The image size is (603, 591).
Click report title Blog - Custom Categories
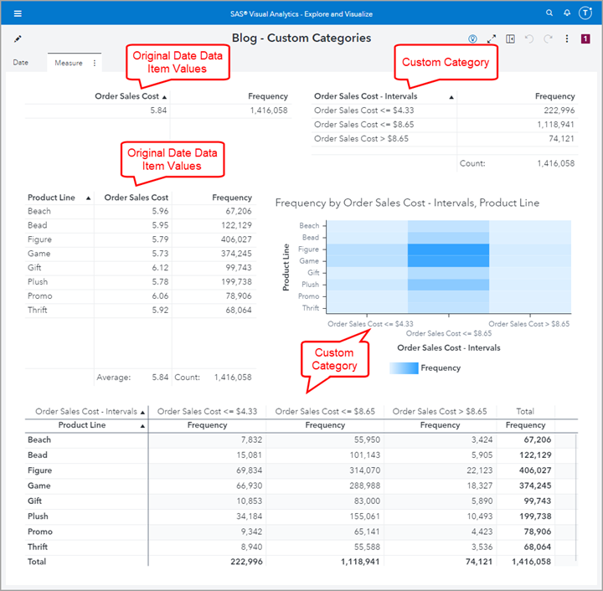coord(301,38)
